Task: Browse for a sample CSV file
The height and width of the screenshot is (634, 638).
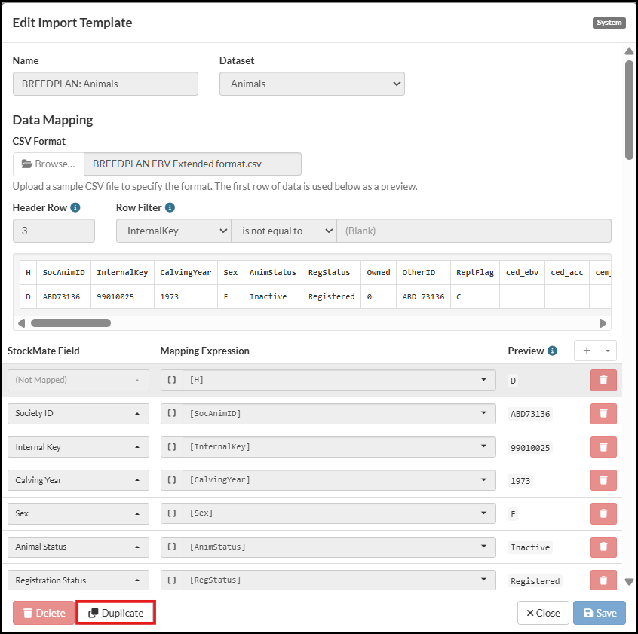Action: point(48,164)
